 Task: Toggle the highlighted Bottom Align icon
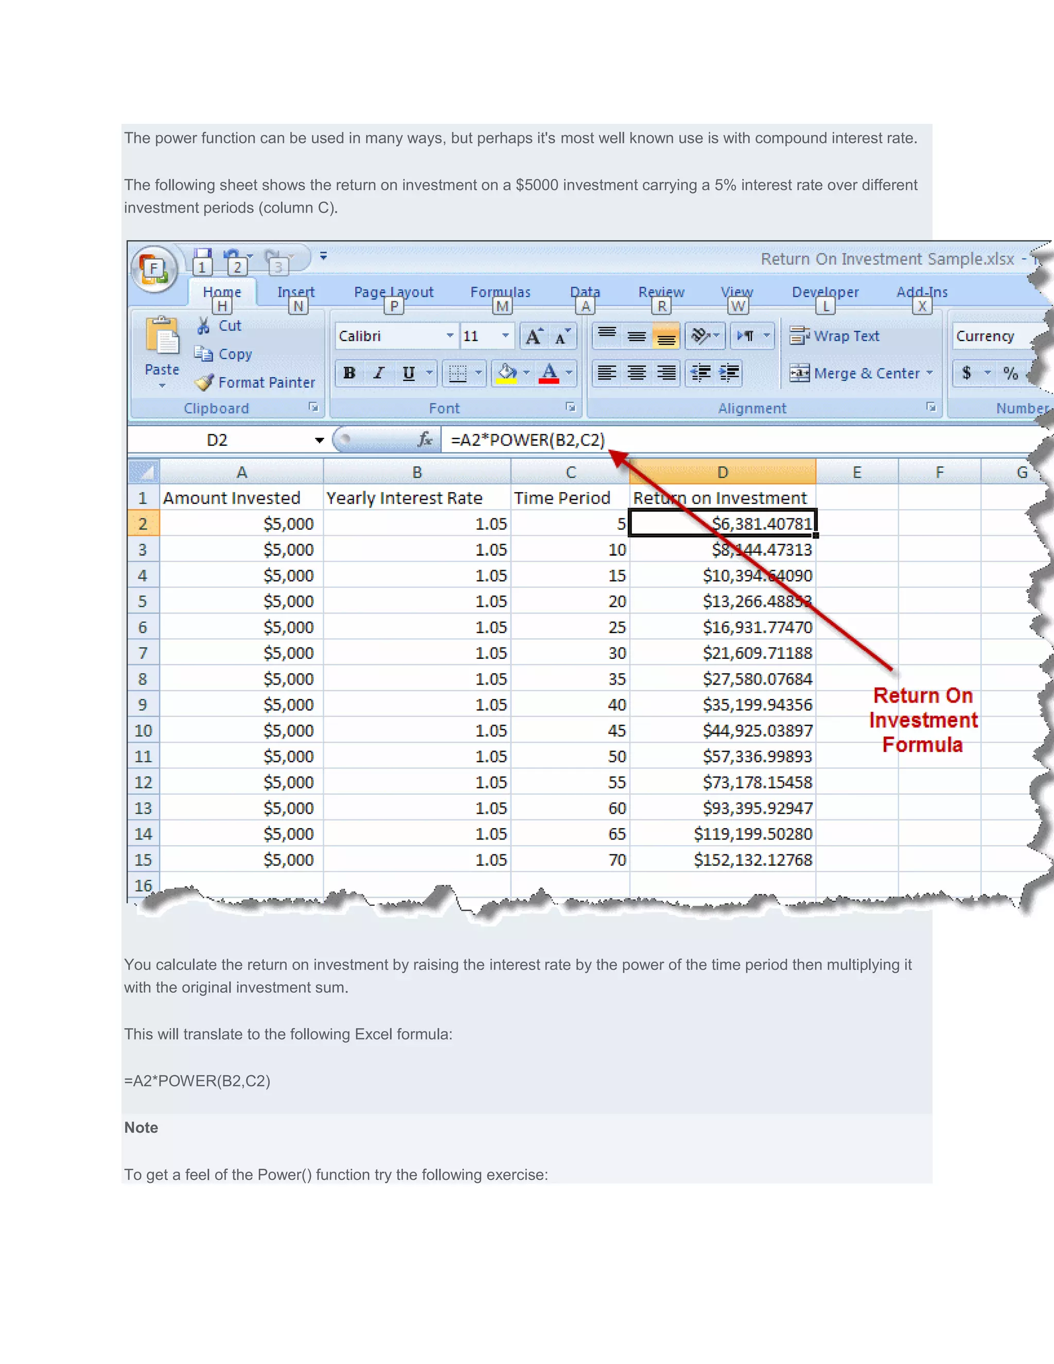pyautogui.click(x=665, y=336)
